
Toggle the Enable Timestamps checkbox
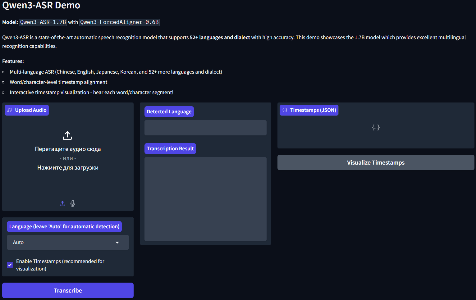[10, 265]
